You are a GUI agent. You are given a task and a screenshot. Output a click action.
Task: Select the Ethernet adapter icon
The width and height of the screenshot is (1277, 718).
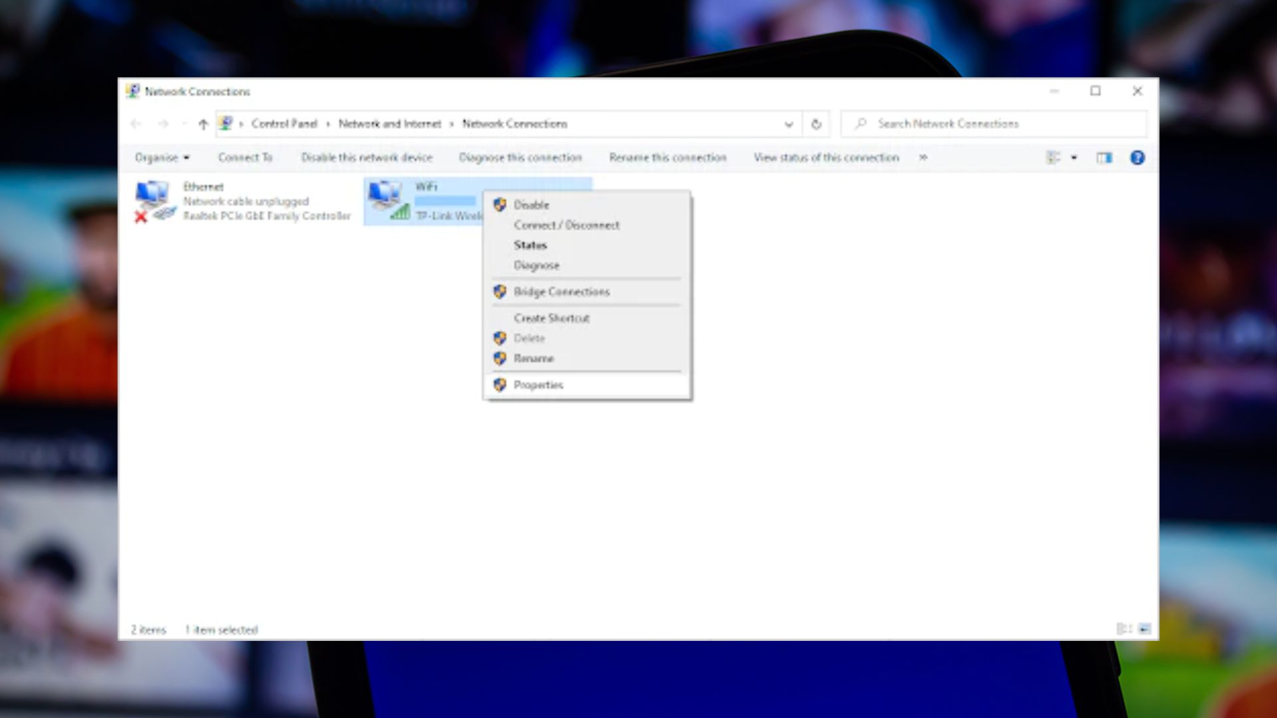click(x=154, y=201)
